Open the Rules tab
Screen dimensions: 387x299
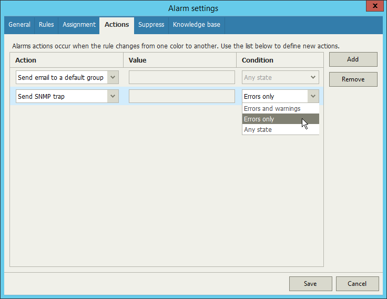point(46,25)
